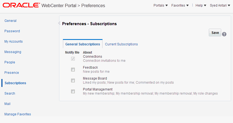Image resolution: width=233 pixels, height=123 pixels.
Task: Enable Feedback notification checkbox
Action: tap(73, 70)
